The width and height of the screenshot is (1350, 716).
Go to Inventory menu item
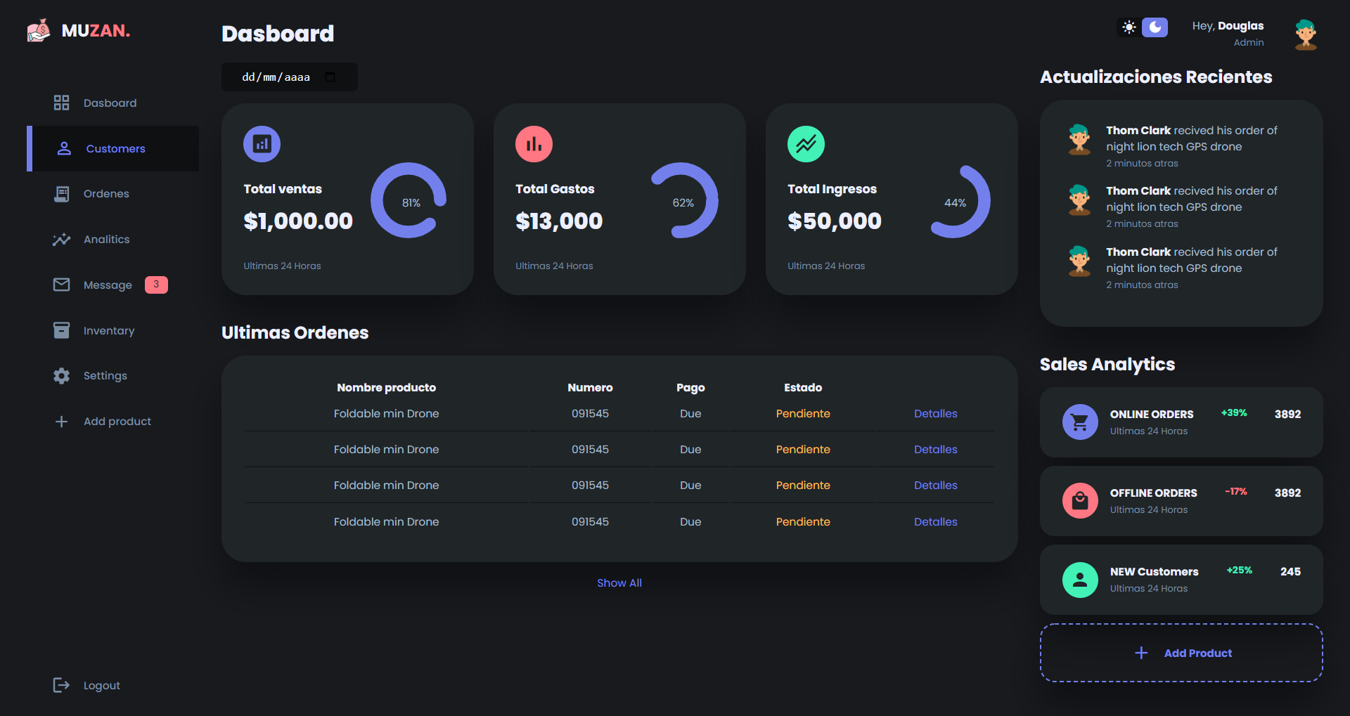point(112,330)
